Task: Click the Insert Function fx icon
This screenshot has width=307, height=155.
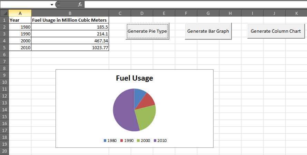Action: tap(80, 4)
